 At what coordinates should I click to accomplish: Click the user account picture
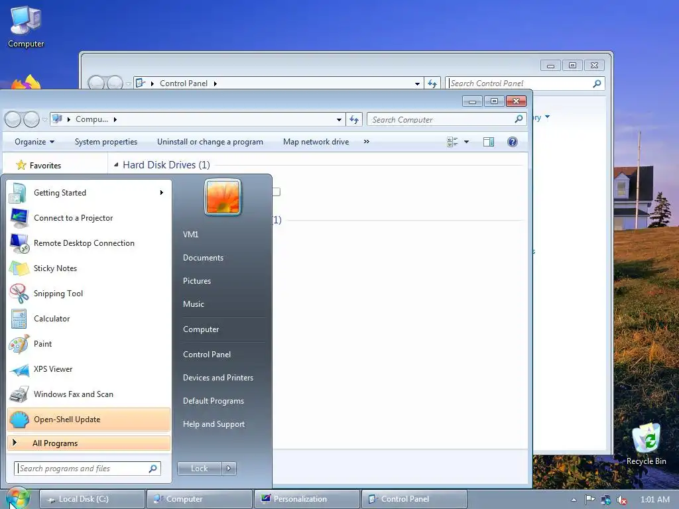[223, 198]
